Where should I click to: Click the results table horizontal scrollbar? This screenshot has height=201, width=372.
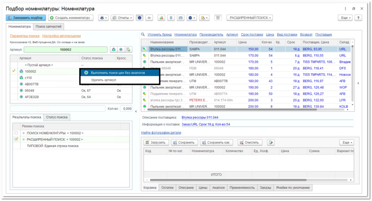click(x=247, y=109)
